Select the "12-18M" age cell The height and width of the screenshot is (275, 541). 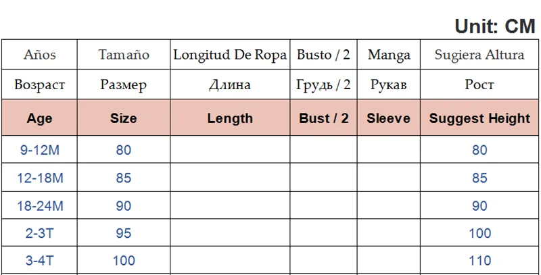click(40, 178)
